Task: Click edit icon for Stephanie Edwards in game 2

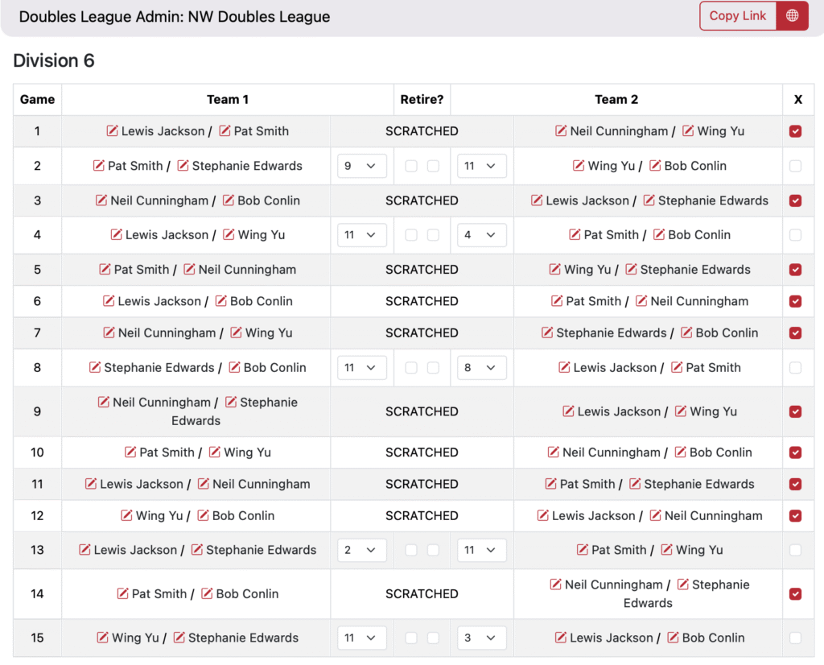Action: pos(183,166)
